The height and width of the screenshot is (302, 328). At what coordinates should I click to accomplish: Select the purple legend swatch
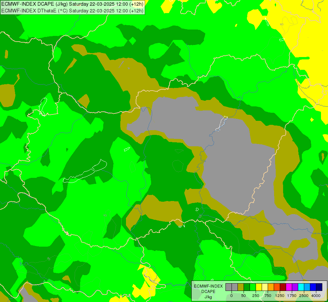pos(295,287)
